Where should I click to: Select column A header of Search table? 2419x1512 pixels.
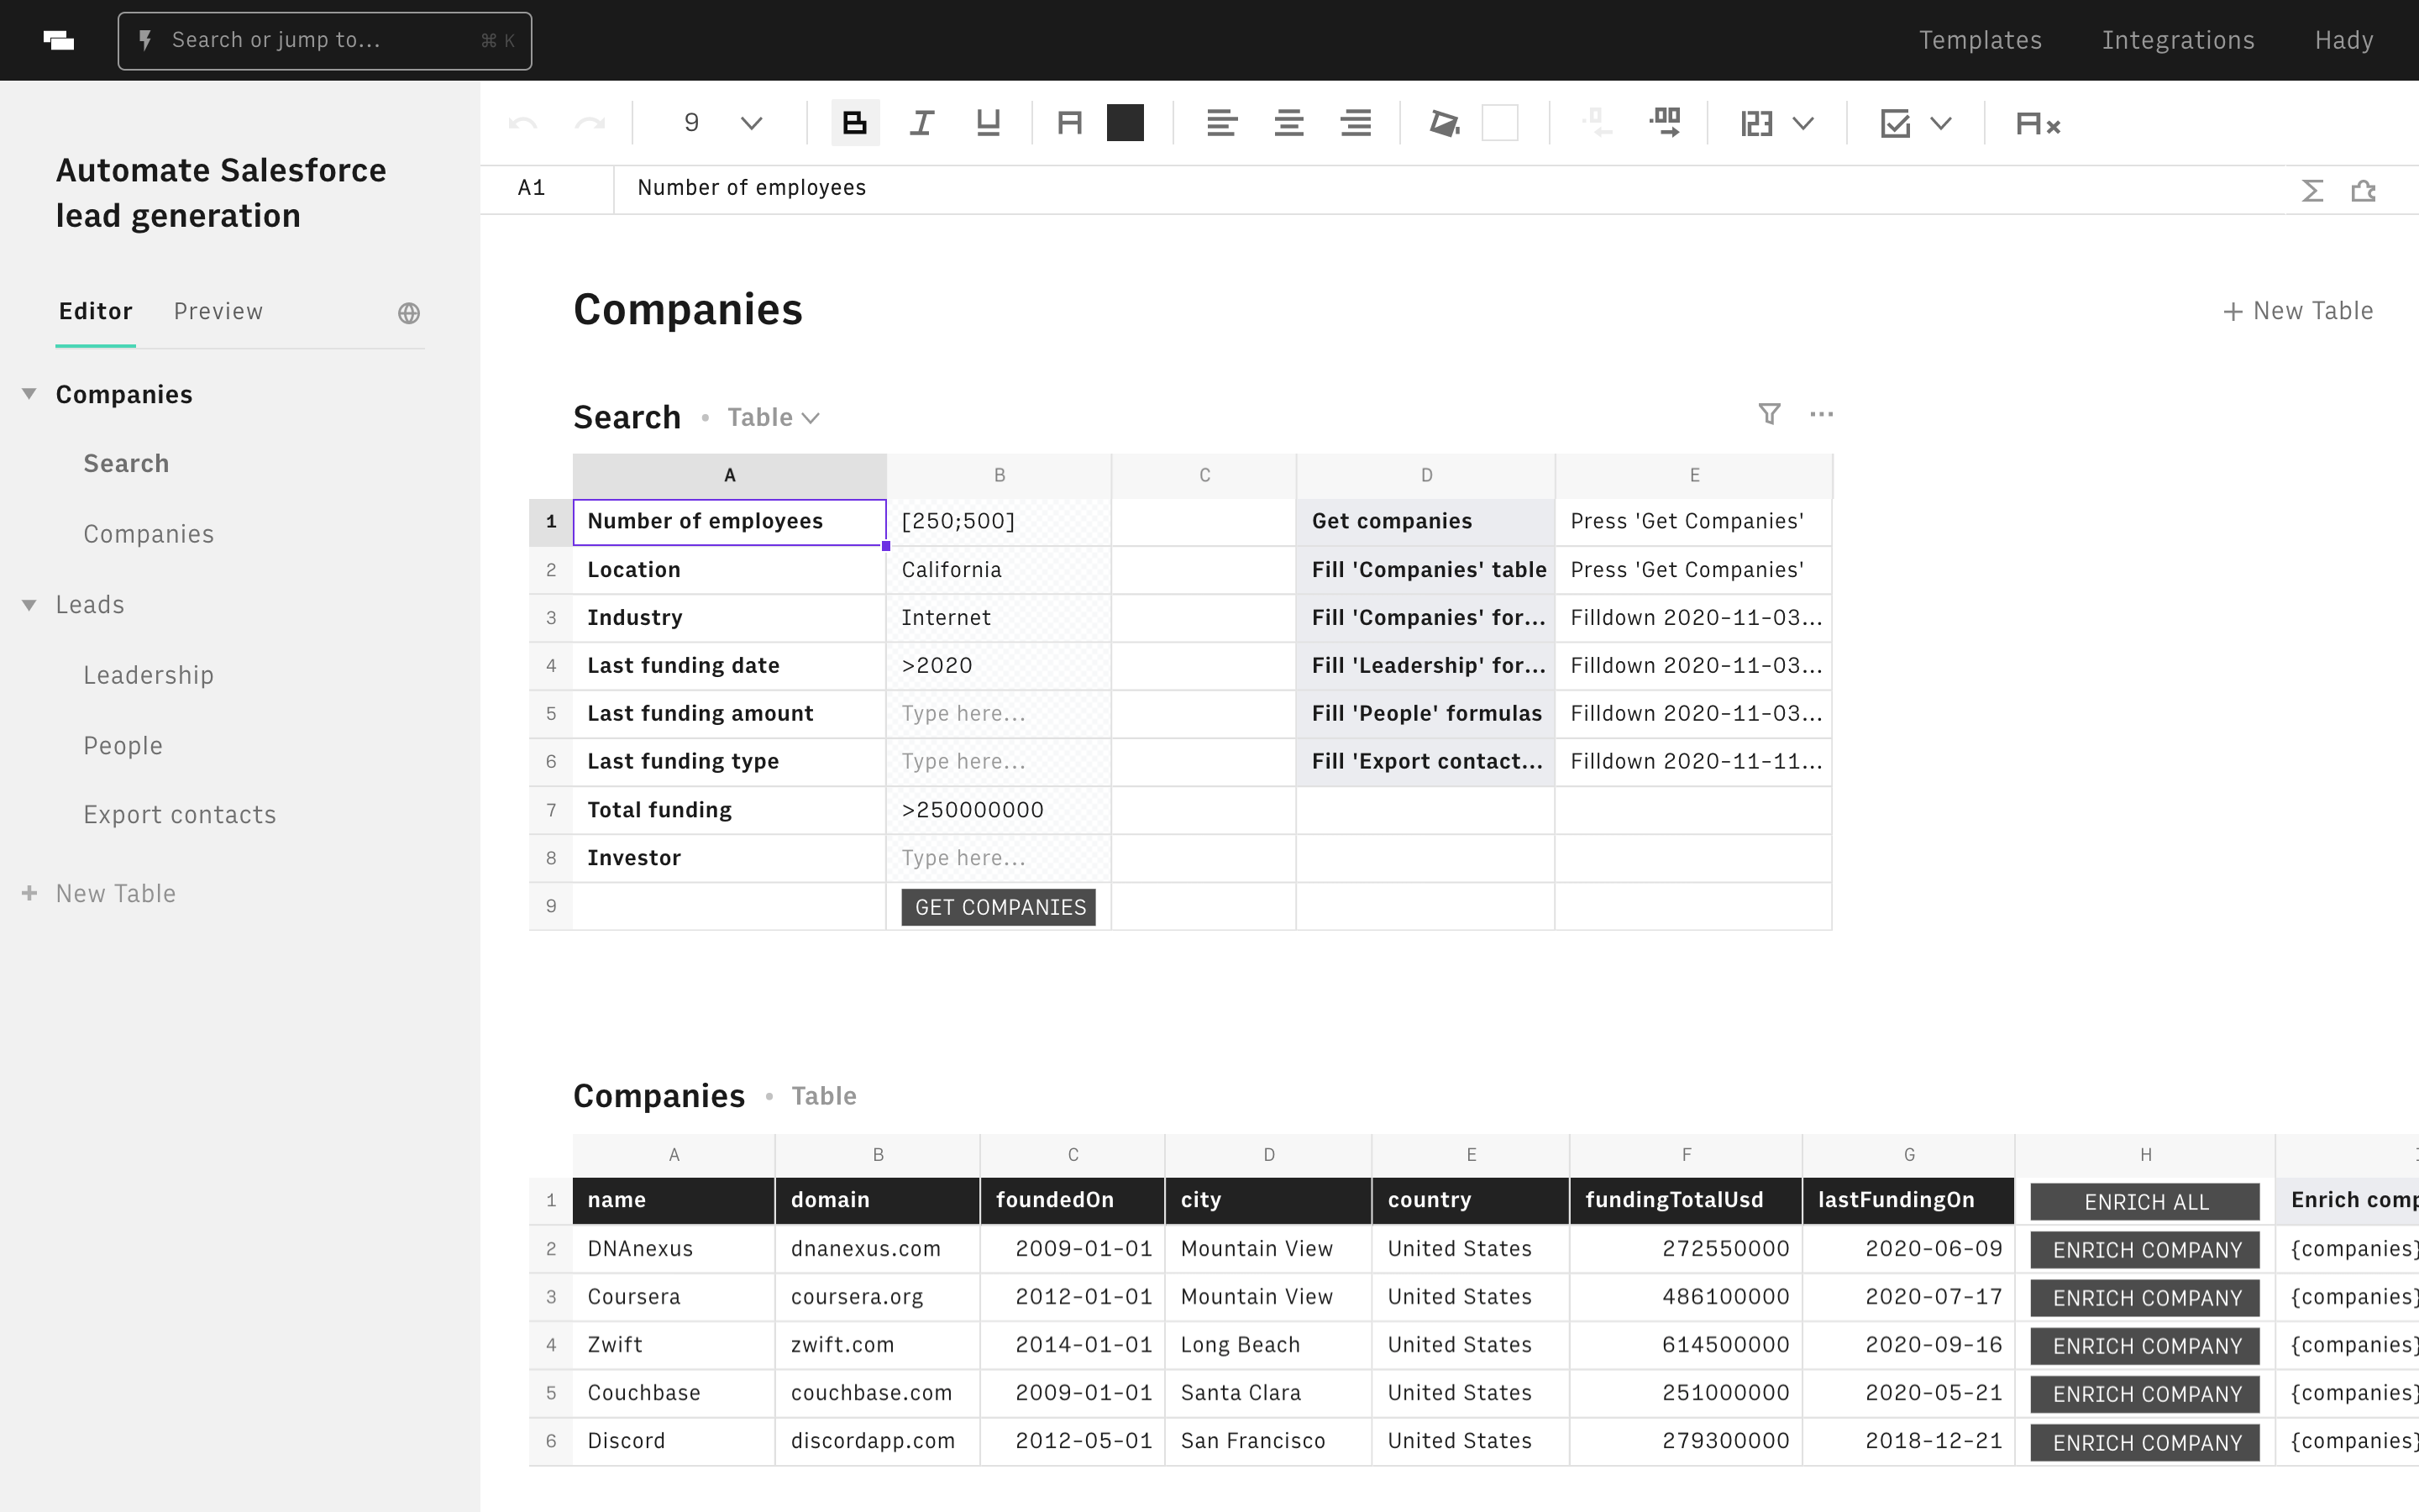click(x=730, y=476)
